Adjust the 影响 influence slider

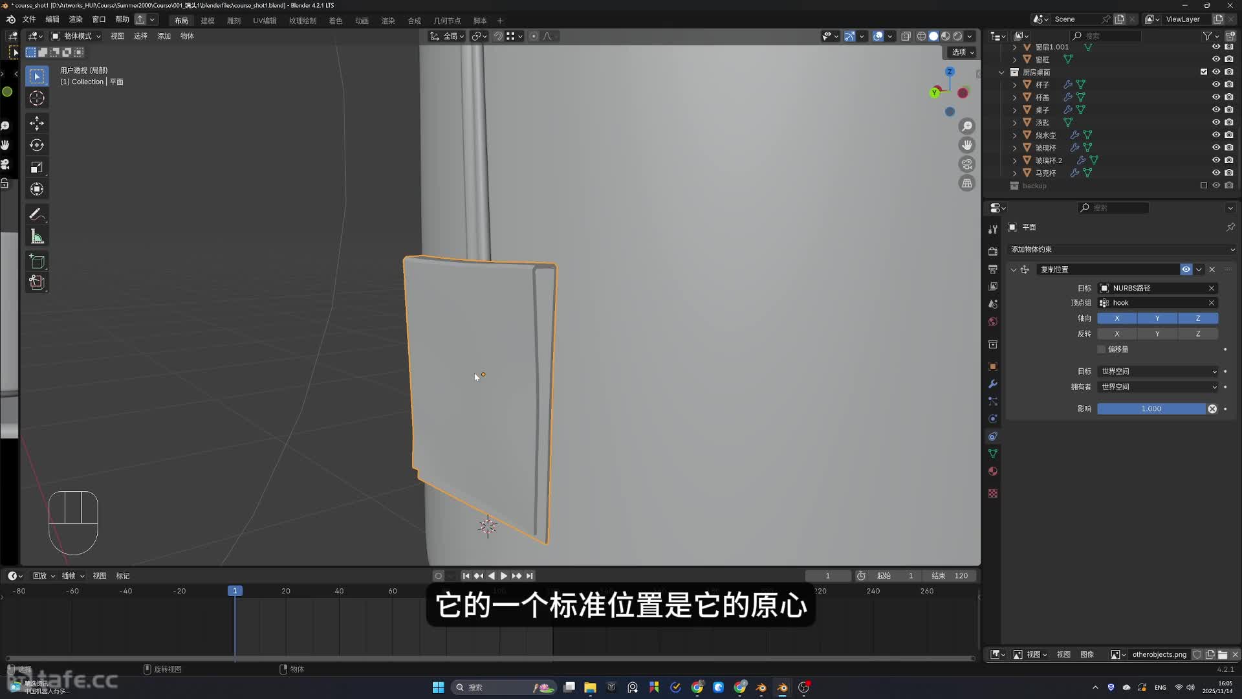coord(1151,409)
